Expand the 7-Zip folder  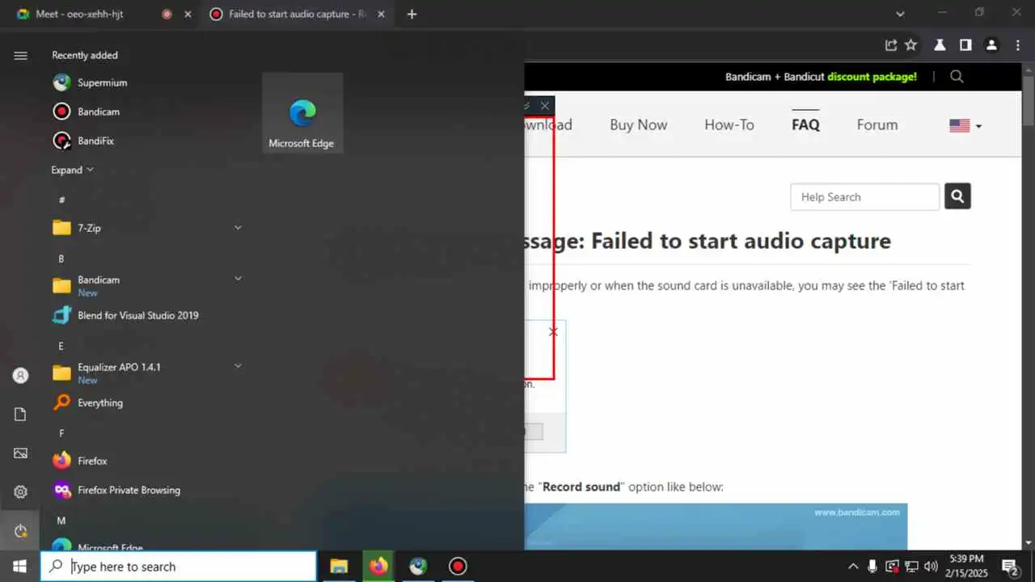coord(238,228)
